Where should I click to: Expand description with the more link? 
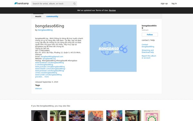pos(47,77)
